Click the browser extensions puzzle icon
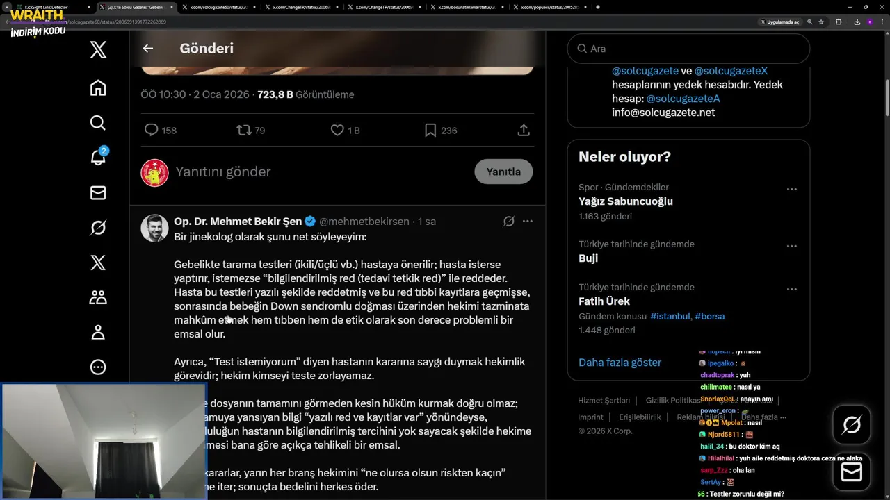Image resolution: width=890 pixels, height=500 pixels. [x=839, y=22]
